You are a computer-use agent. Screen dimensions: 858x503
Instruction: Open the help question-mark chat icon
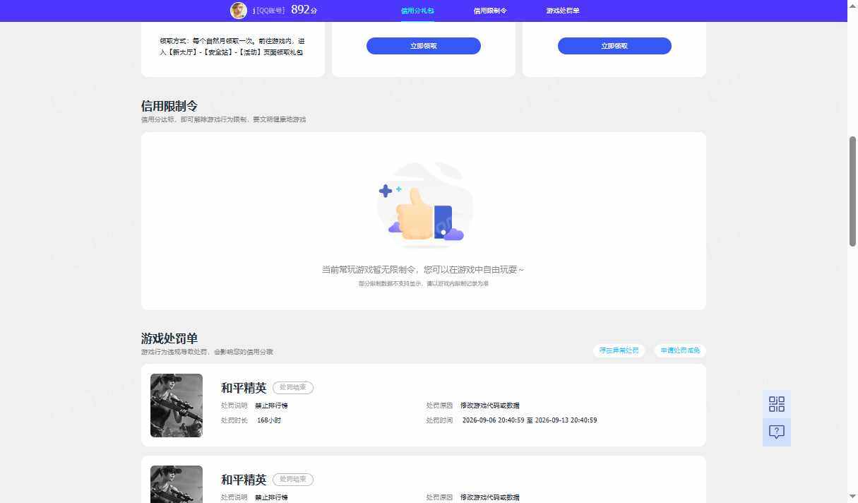click(777, 432)
